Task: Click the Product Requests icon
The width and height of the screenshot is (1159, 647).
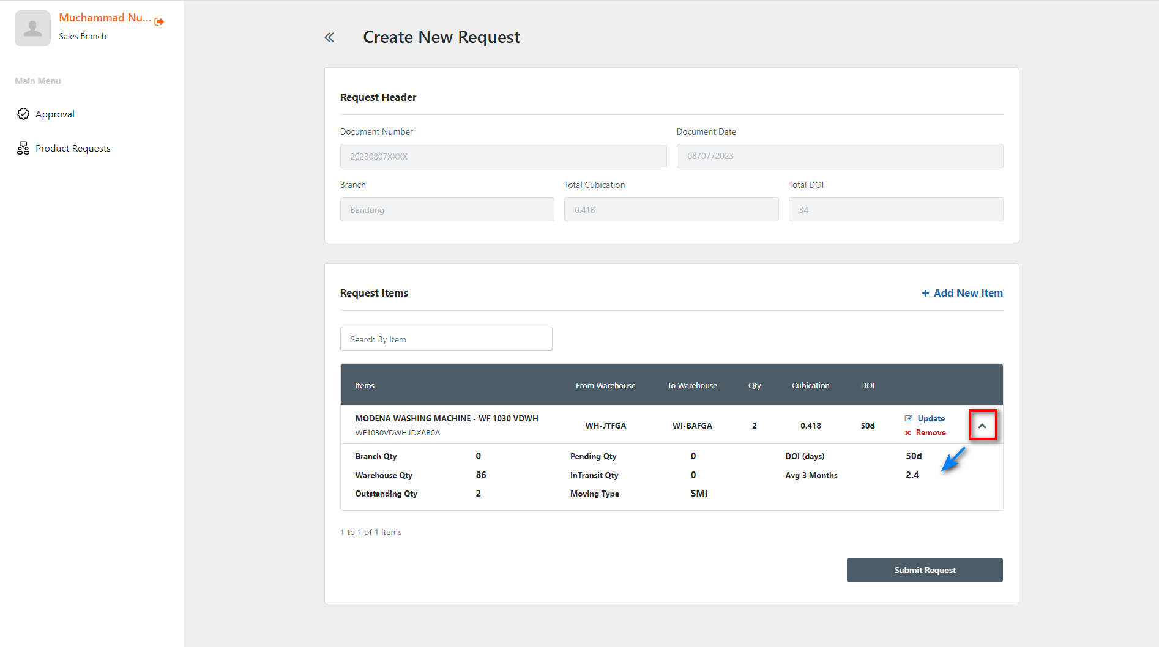Action: pos(23,148)
